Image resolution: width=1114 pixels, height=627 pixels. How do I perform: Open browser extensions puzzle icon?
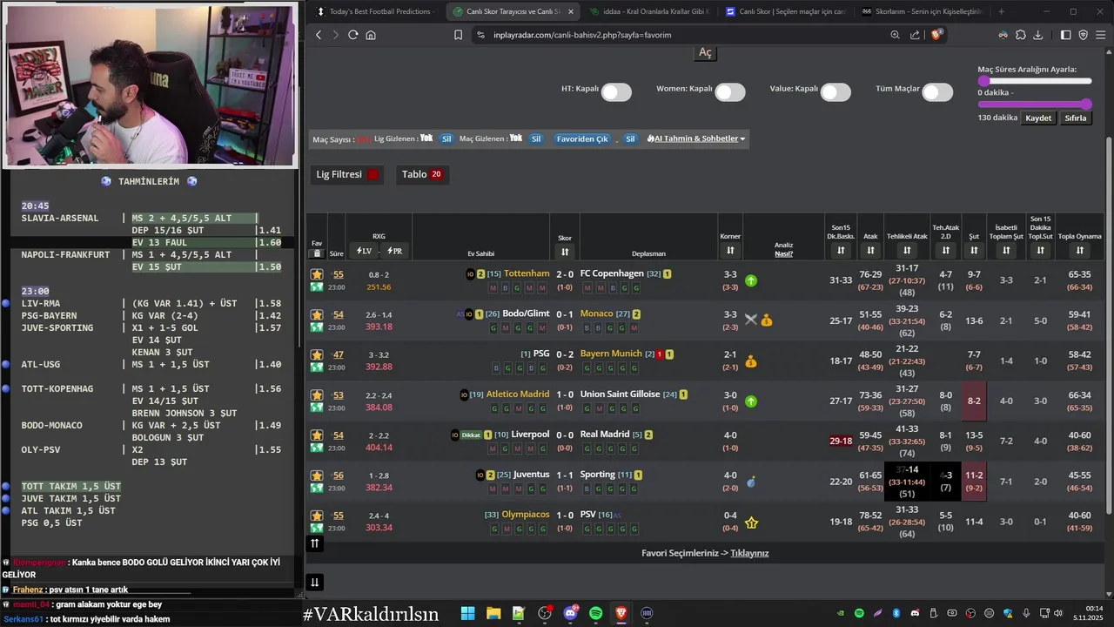click(1020, 35)
